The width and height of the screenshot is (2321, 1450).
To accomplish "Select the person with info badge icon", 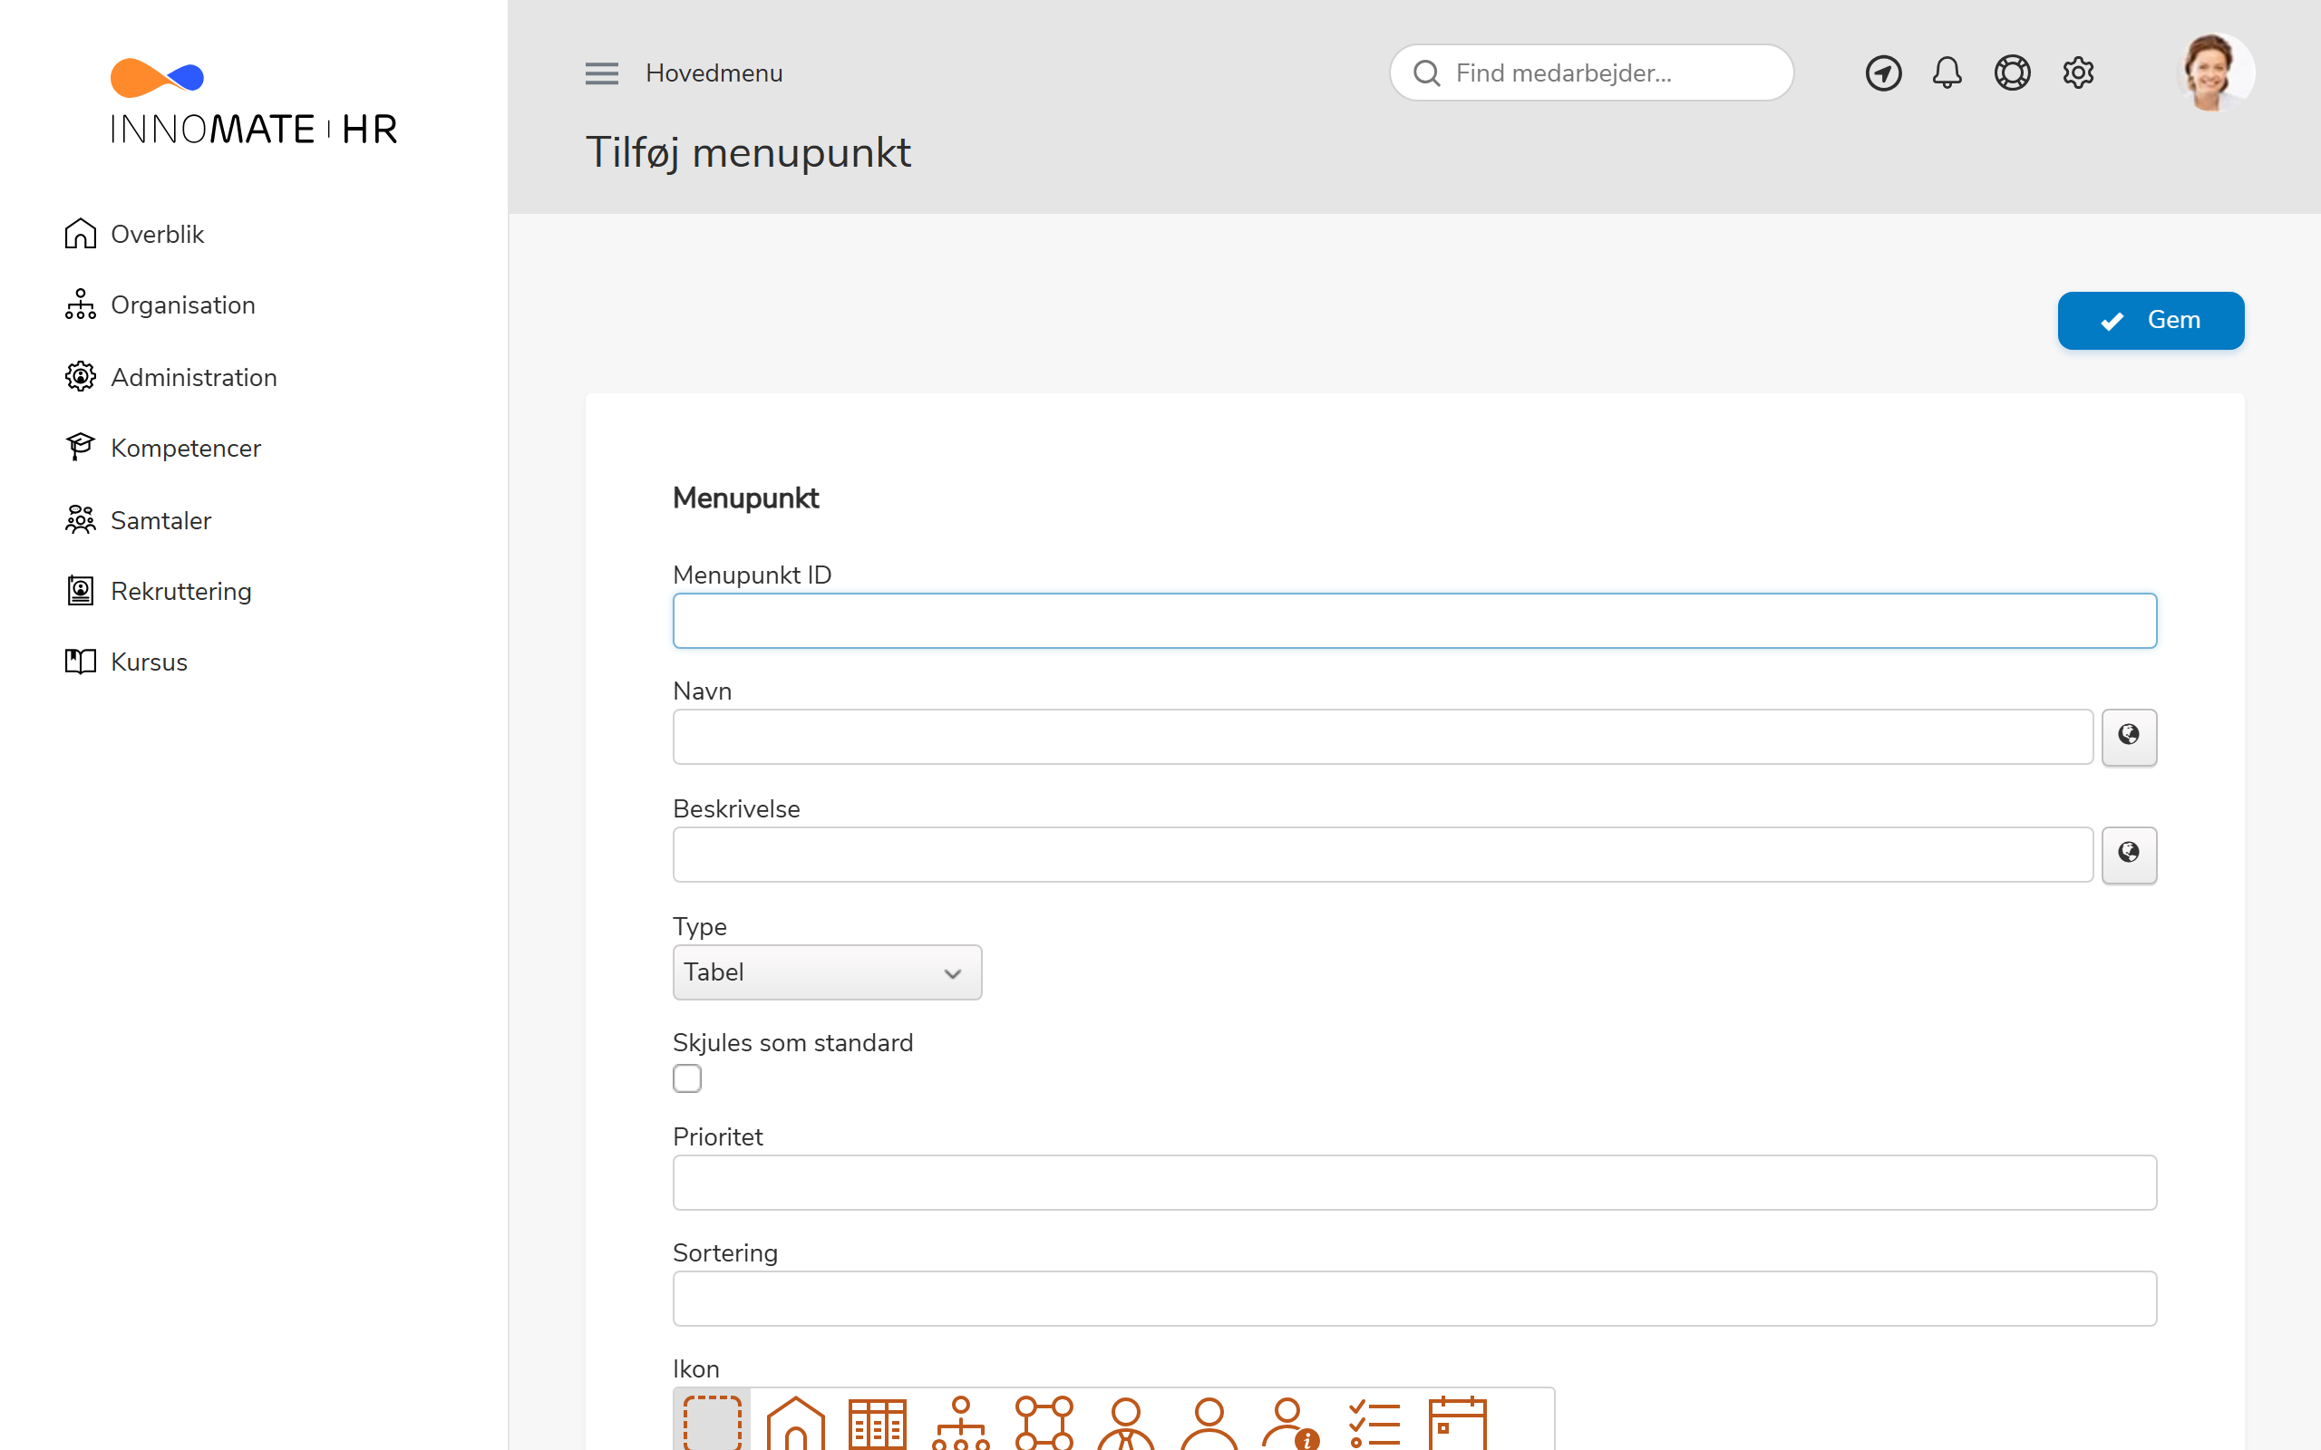I will click(x=1291, y=1423).
